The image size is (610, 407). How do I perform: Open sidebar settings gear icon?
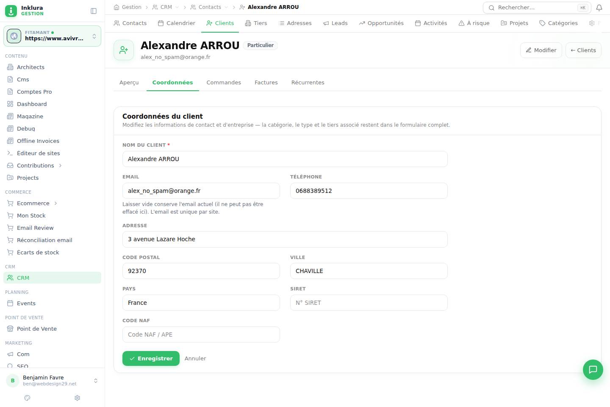coord(77,398)
